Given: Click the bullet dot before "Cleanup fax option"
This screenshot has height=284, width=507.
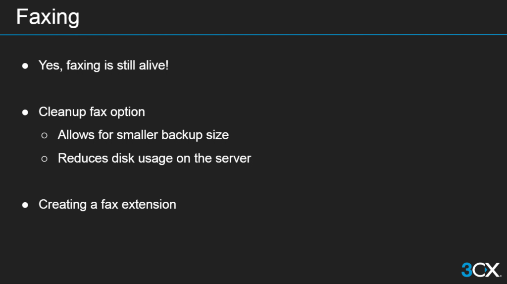Looking at the screenshot, I should click(25, 113).
